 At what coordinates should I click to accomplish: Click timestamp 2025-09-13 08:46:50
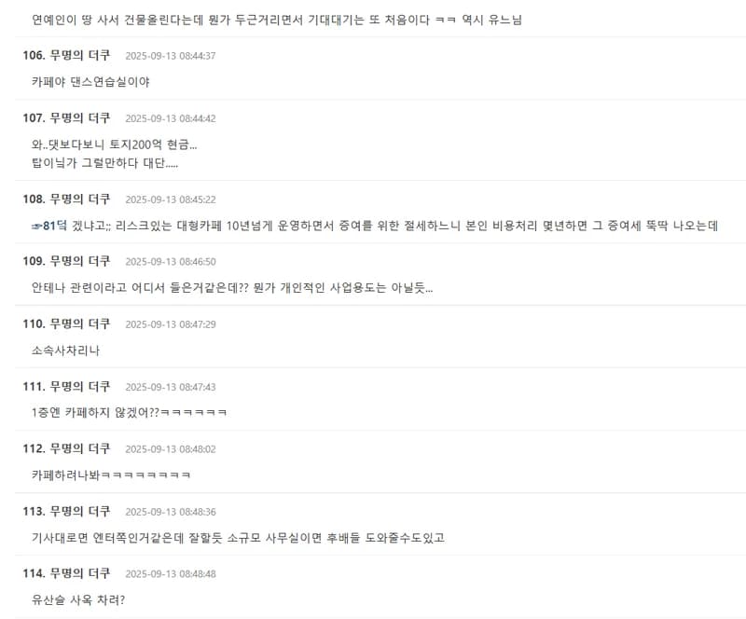[171, 262]
